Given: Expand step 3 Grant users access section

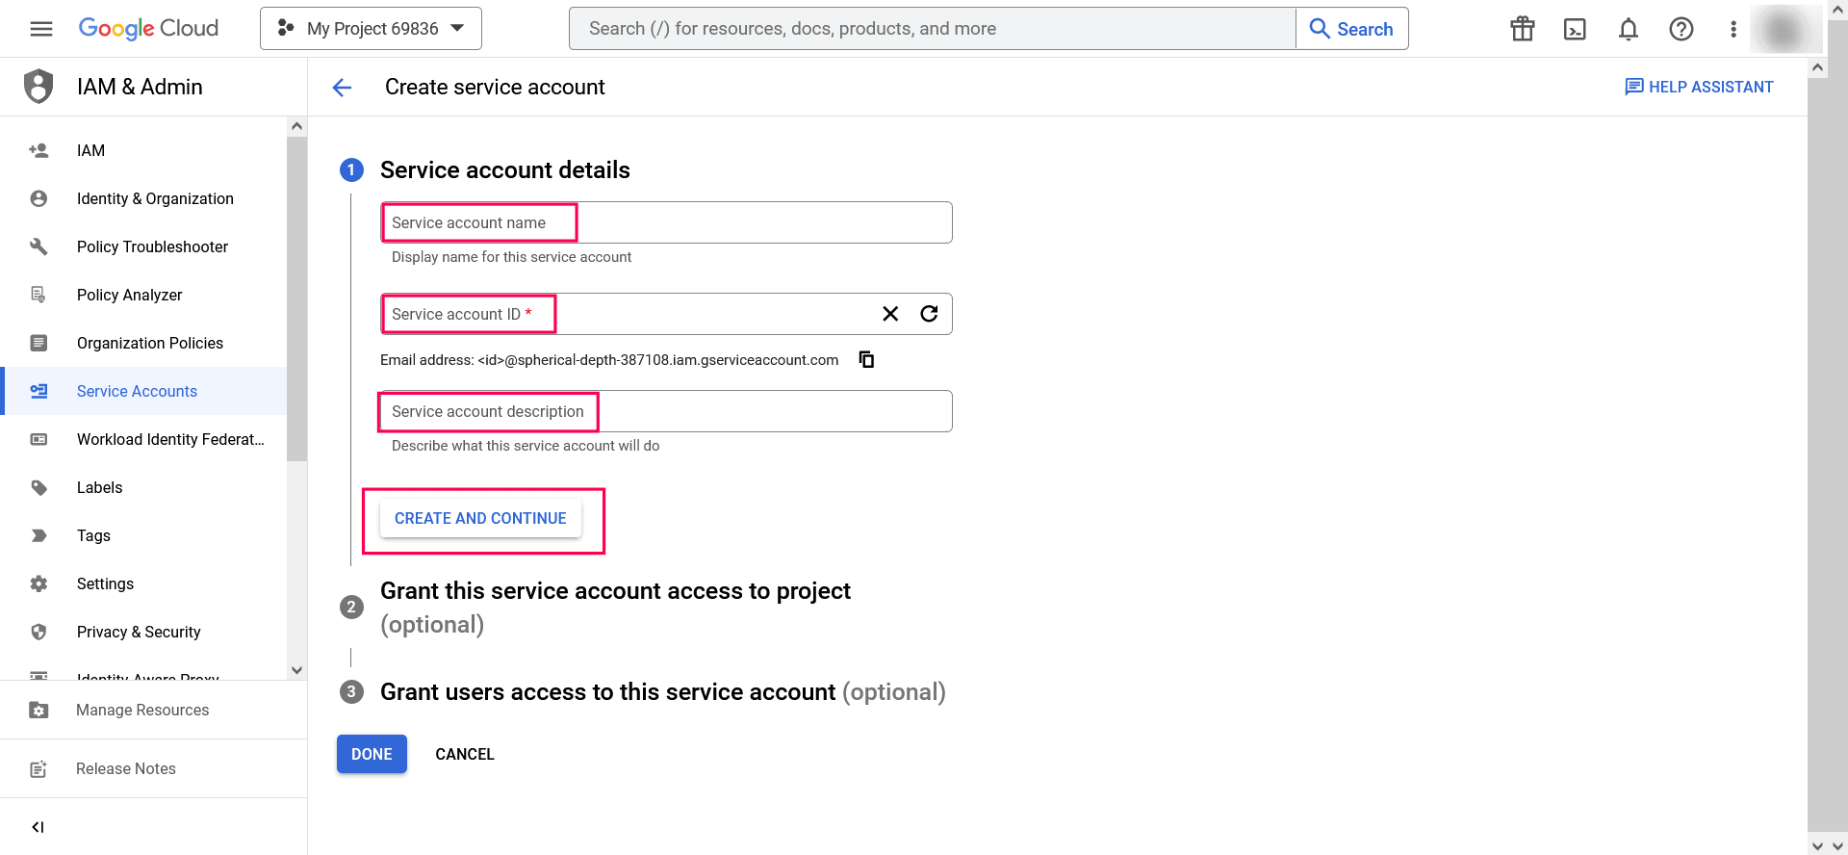Looking at the screenshot, I should 607,692.
